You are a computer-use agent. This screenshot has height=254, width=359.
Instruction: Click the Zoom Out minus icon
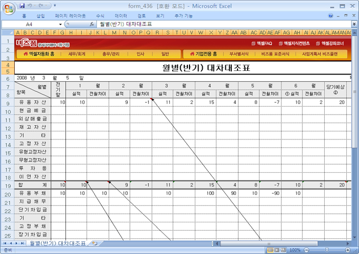point(306,250)
